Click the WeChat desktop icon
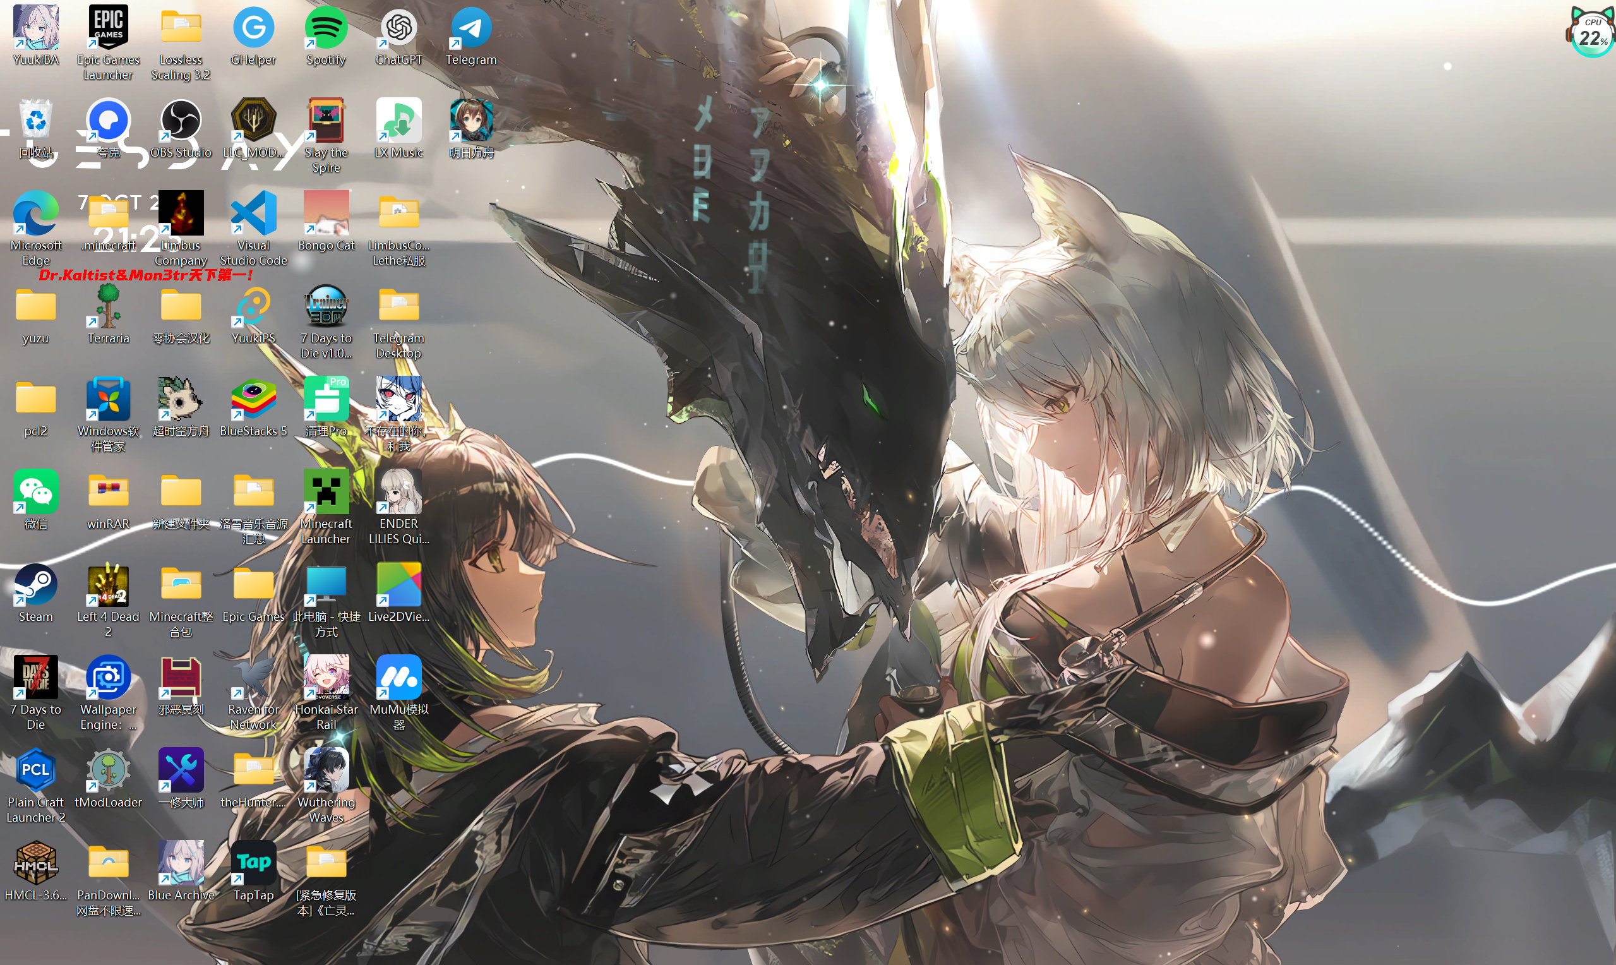Screen dimensions: 1616x965 coord(36,491)
